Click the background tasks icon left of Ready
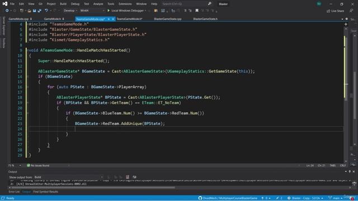 point(3,198)
